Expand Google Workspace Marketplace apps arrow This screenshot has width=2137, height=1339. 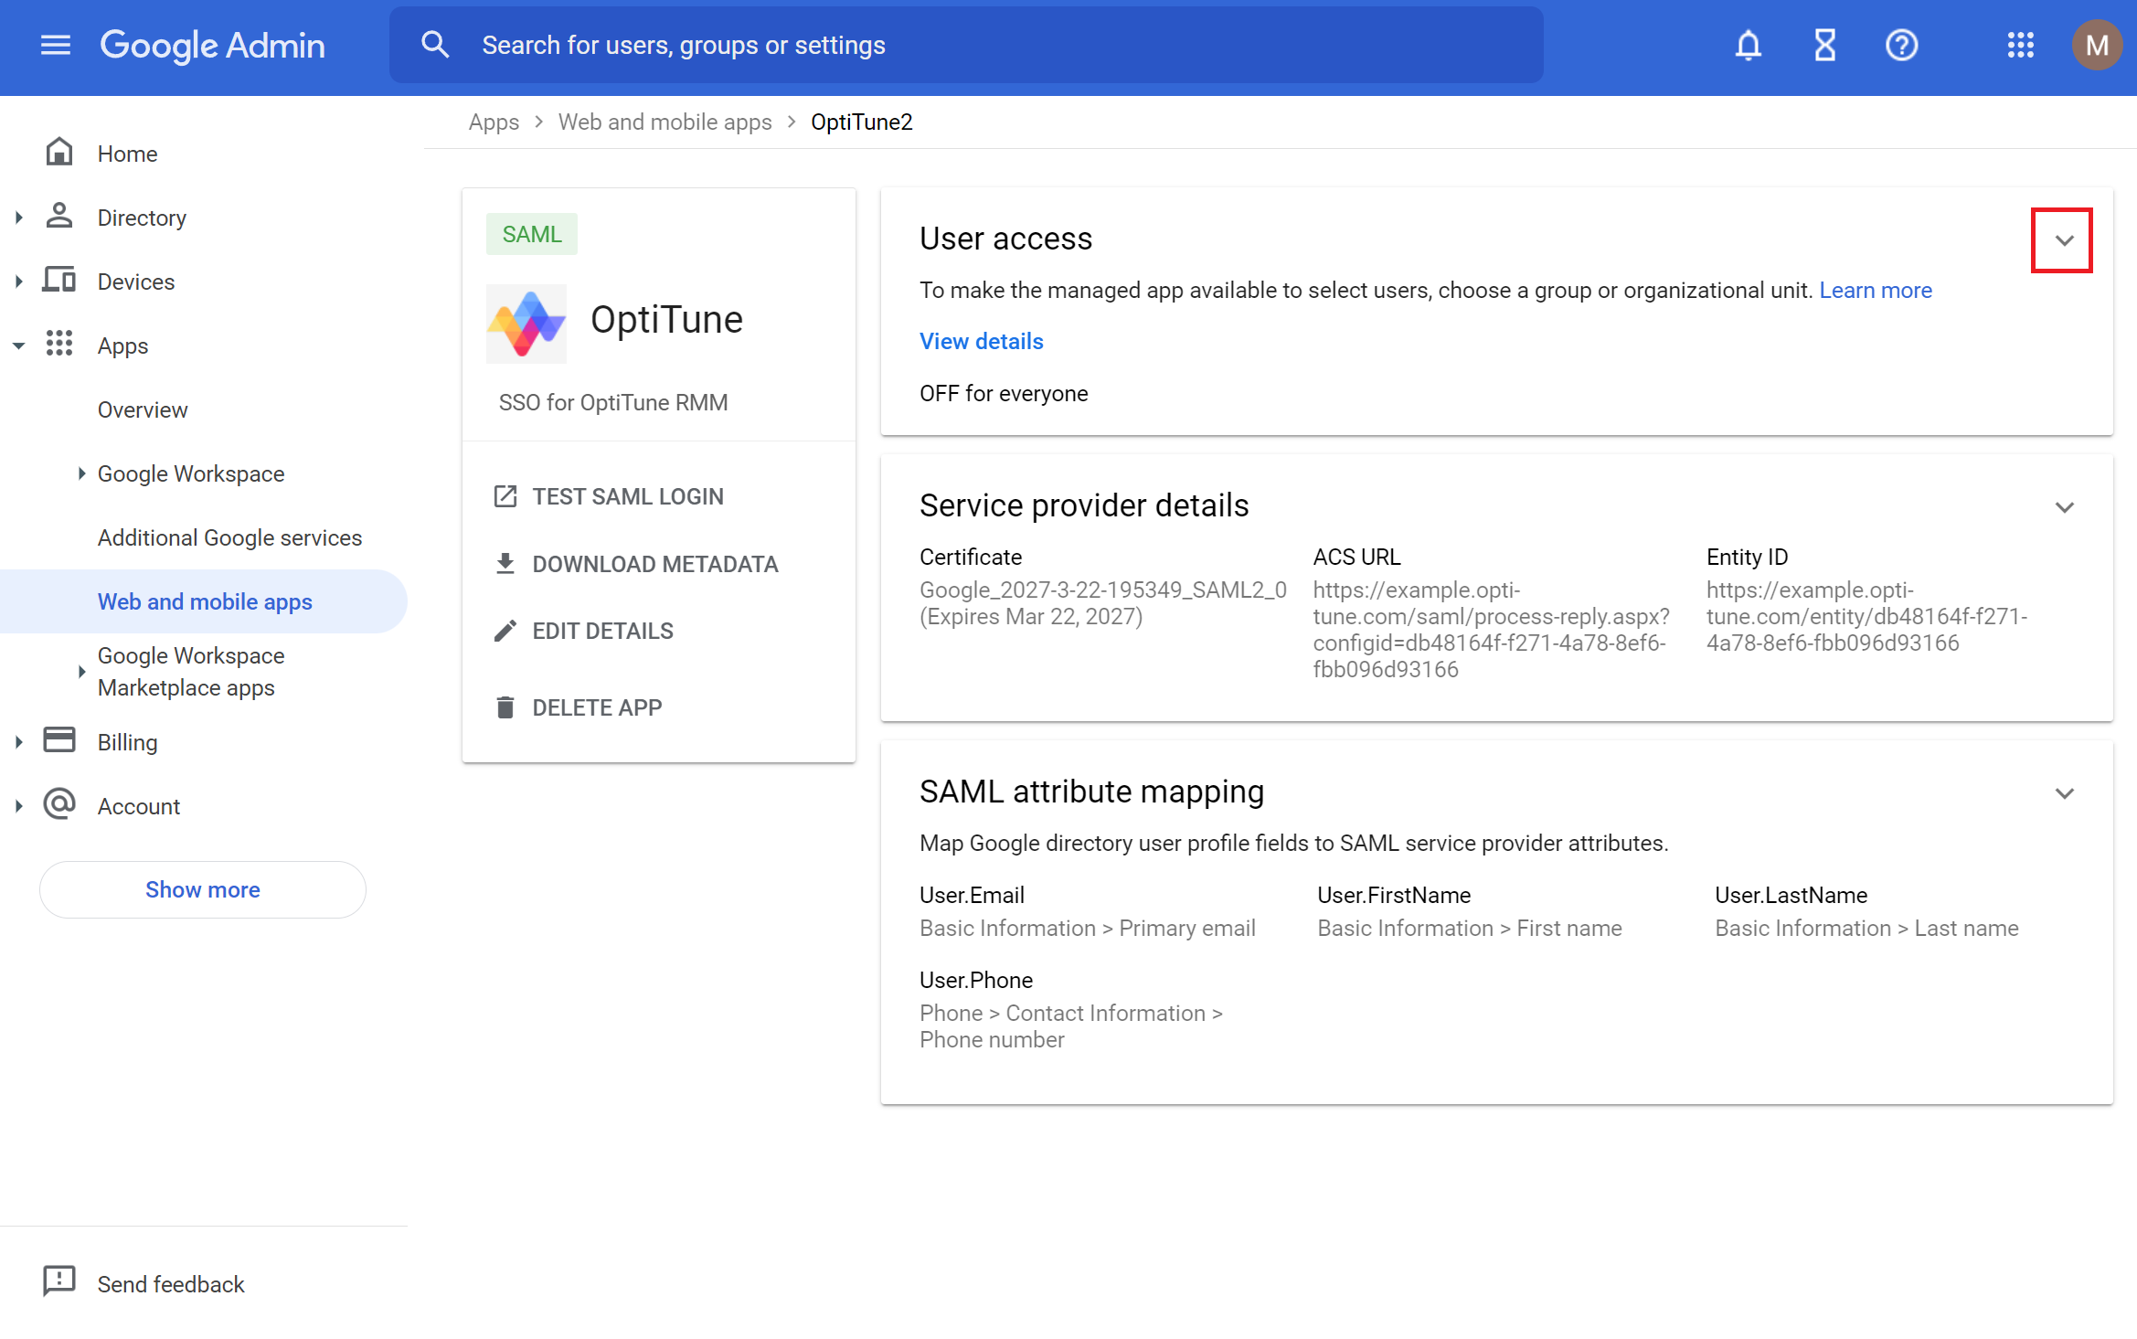click(x=81, y=672)
